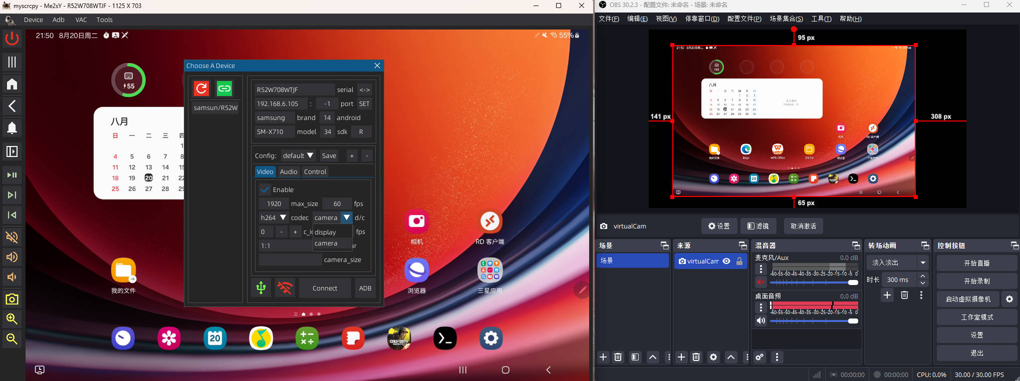The width and height of the screenshot is (1020, 381).
Task: Select the Video tab
Action: tap(265, 171)
